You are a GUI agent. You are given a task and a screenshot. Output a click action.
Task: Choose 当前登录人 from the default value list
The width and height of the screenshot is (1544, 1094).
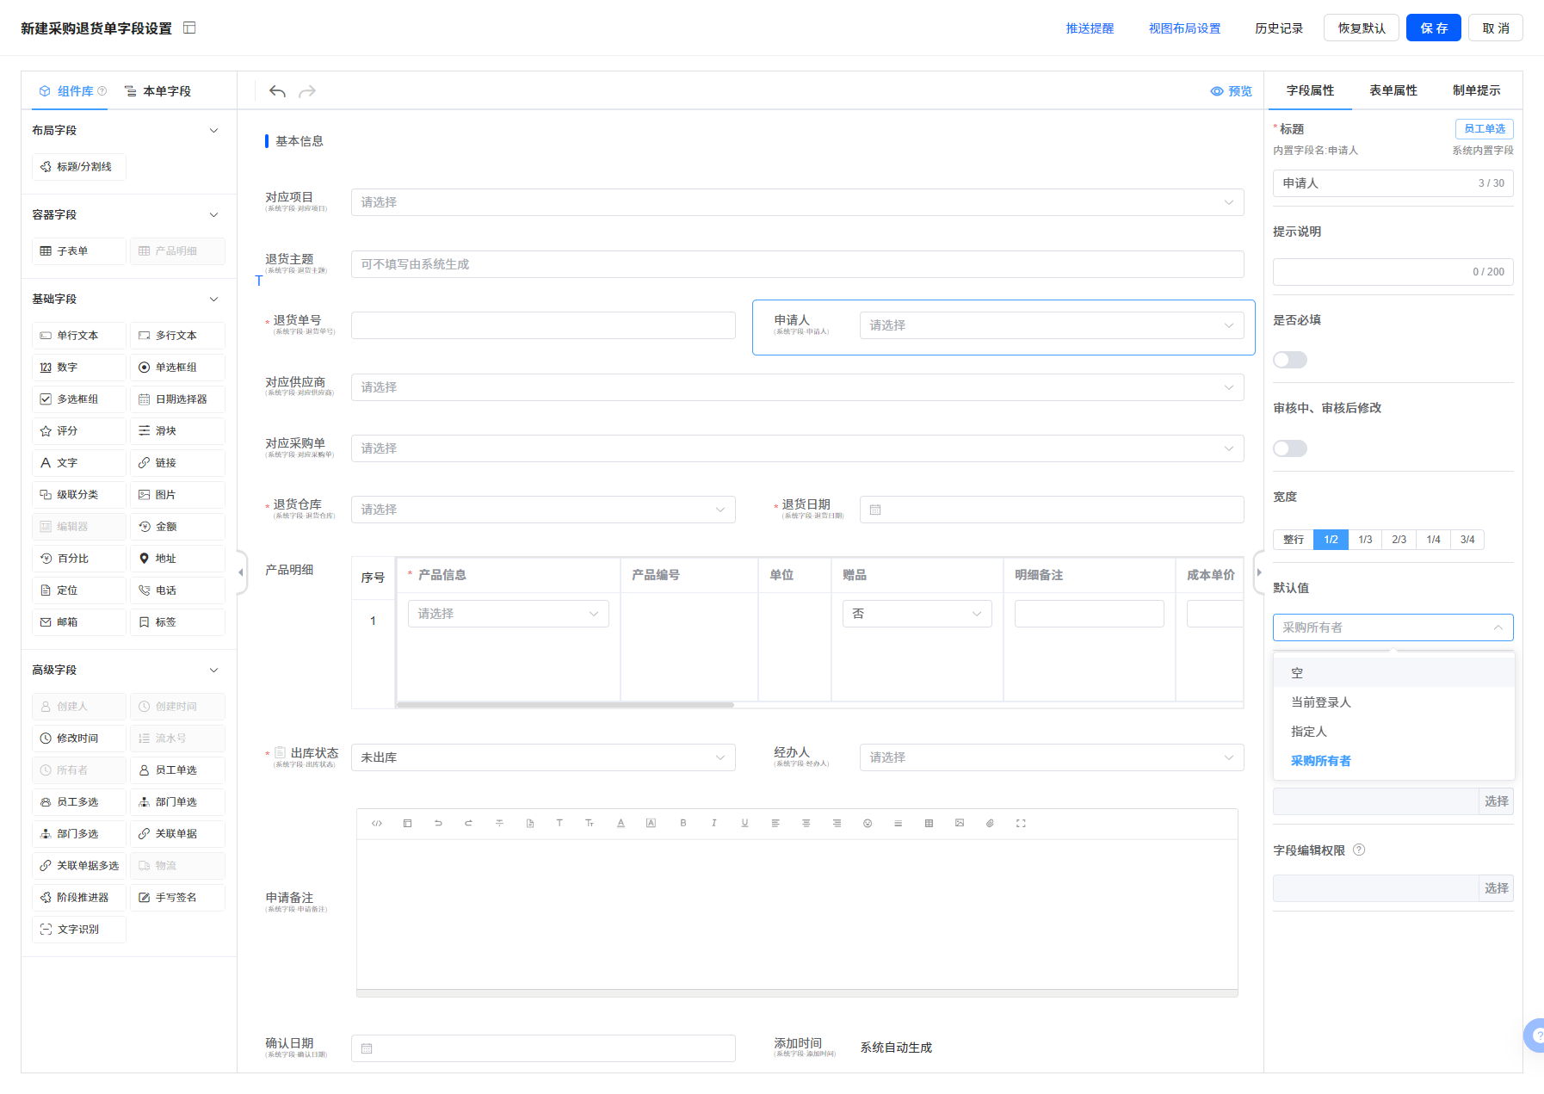pyautogui.click(x=1320, y=702)
